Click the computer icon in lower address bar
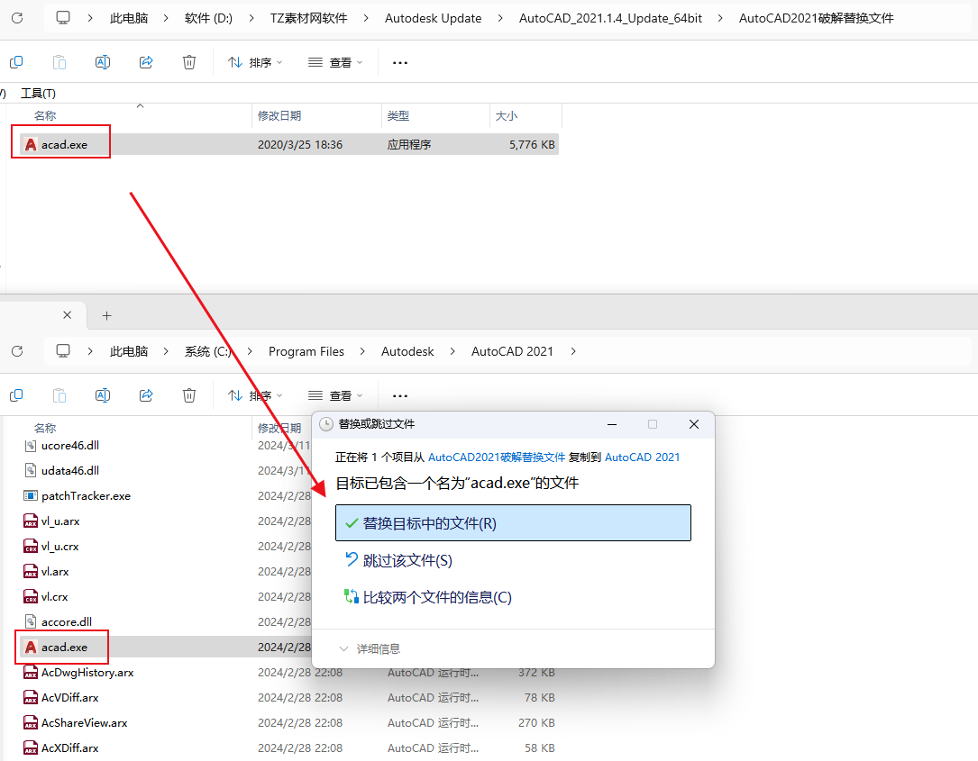This screenshot has width=978, height=761. pyautogui.click(x=63, y=351)
